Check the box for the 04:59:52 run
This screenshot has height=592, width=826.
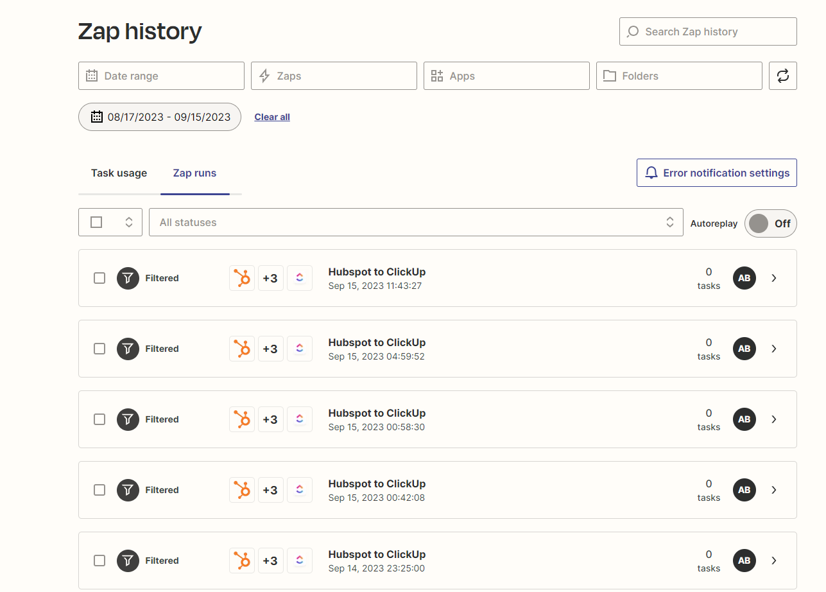pyautogui.click(x=99, y=349)
